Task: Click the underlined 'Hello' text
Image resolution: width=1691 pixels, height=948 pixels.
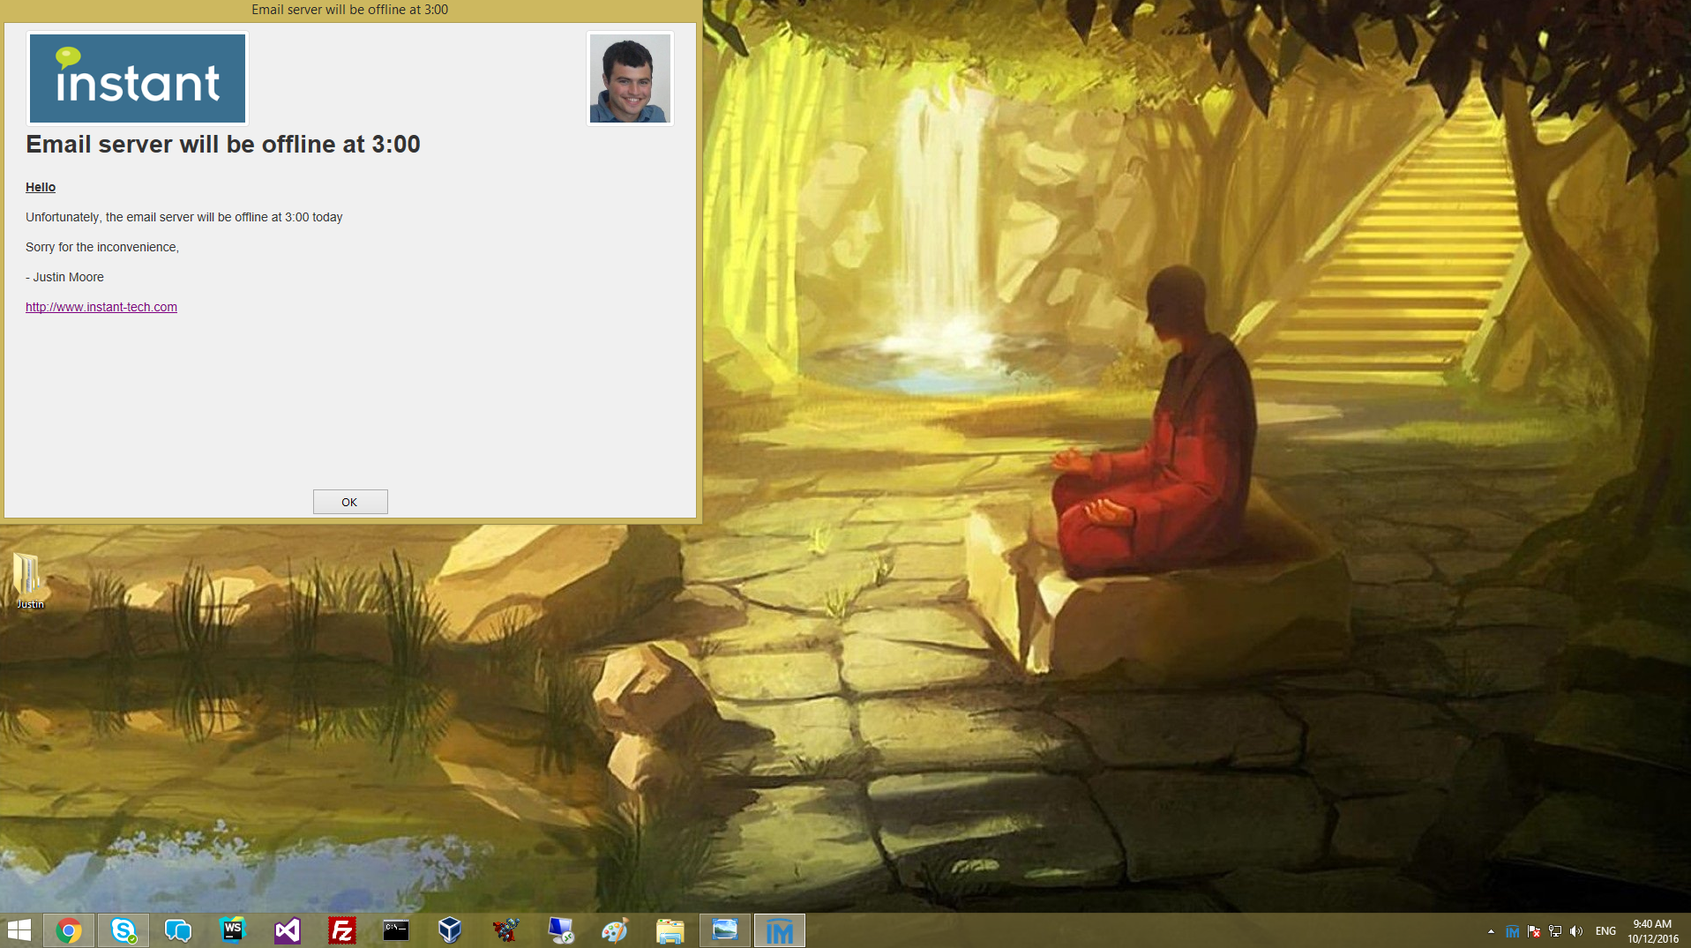Action: click(x=41, y=187)
